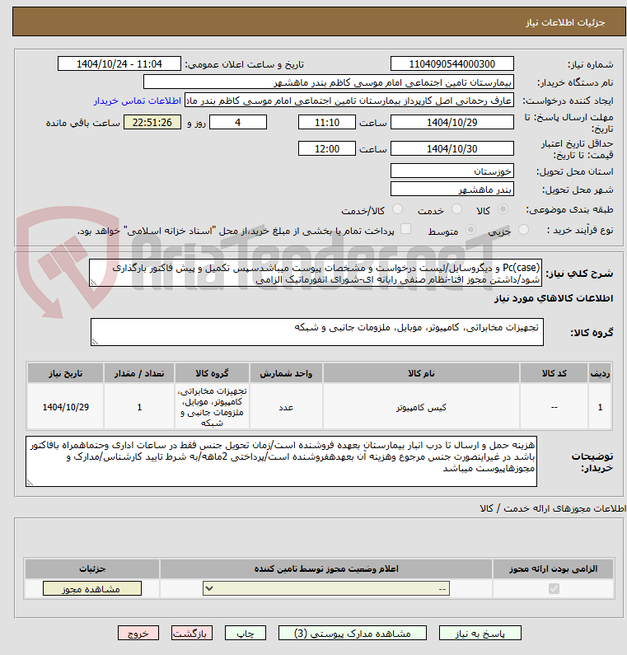Screen dimensions: 627x655
Task: Click the چاپ print button
Action: (246, 634)
